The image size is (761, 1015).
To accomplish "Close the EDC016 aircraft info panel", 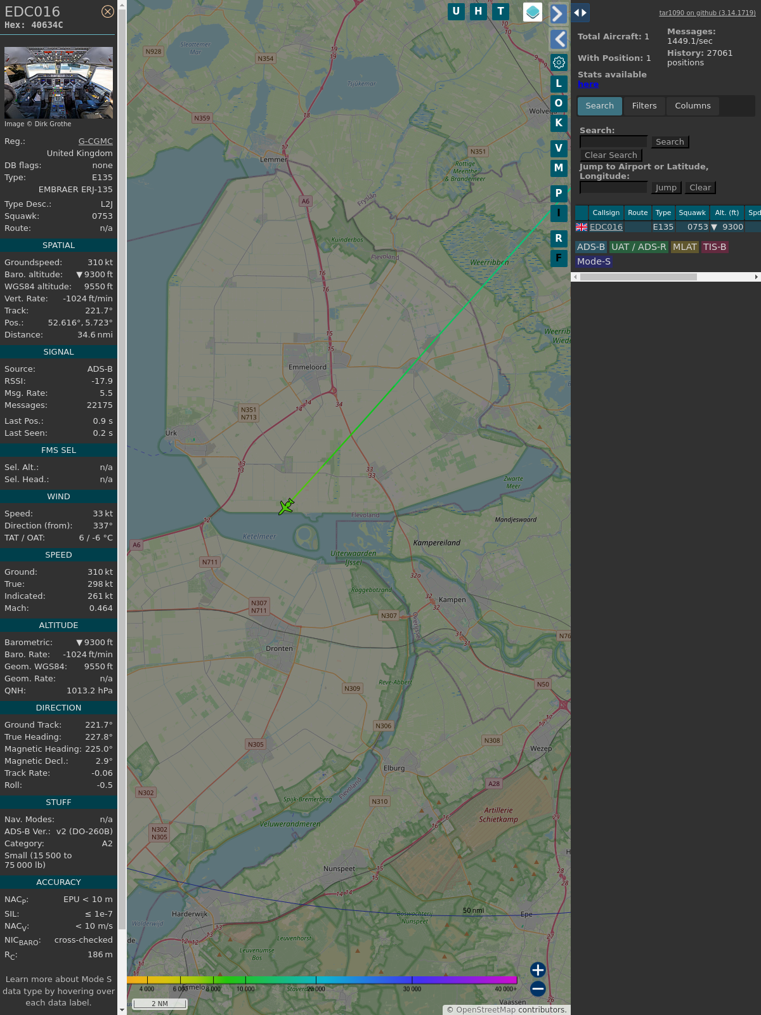I will tap(108, 11).
